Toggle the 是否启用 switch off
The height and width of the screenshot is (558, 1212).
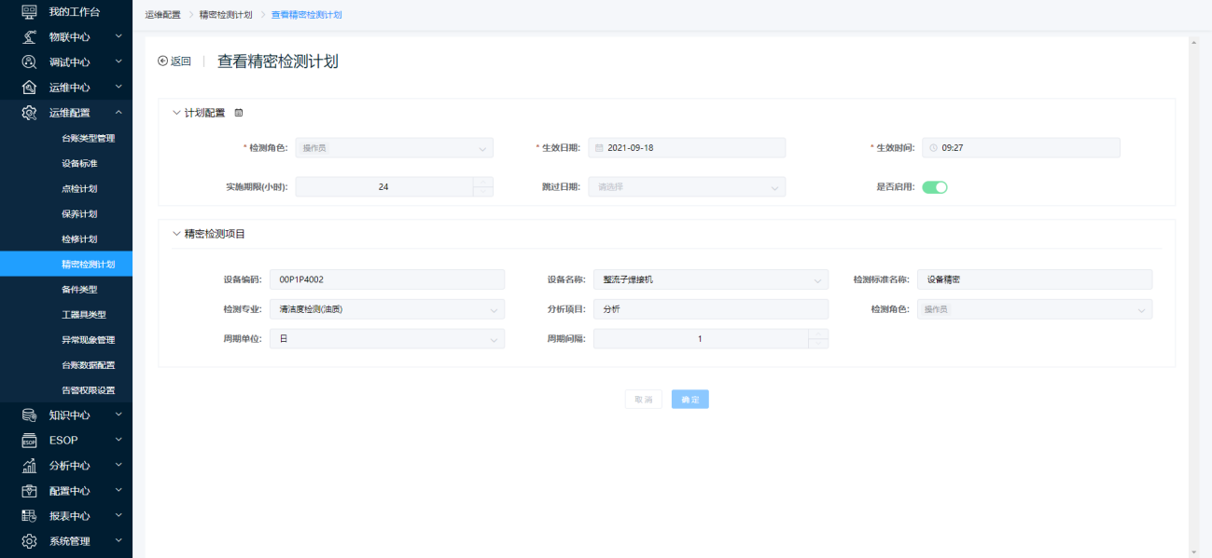pos(934,187)
